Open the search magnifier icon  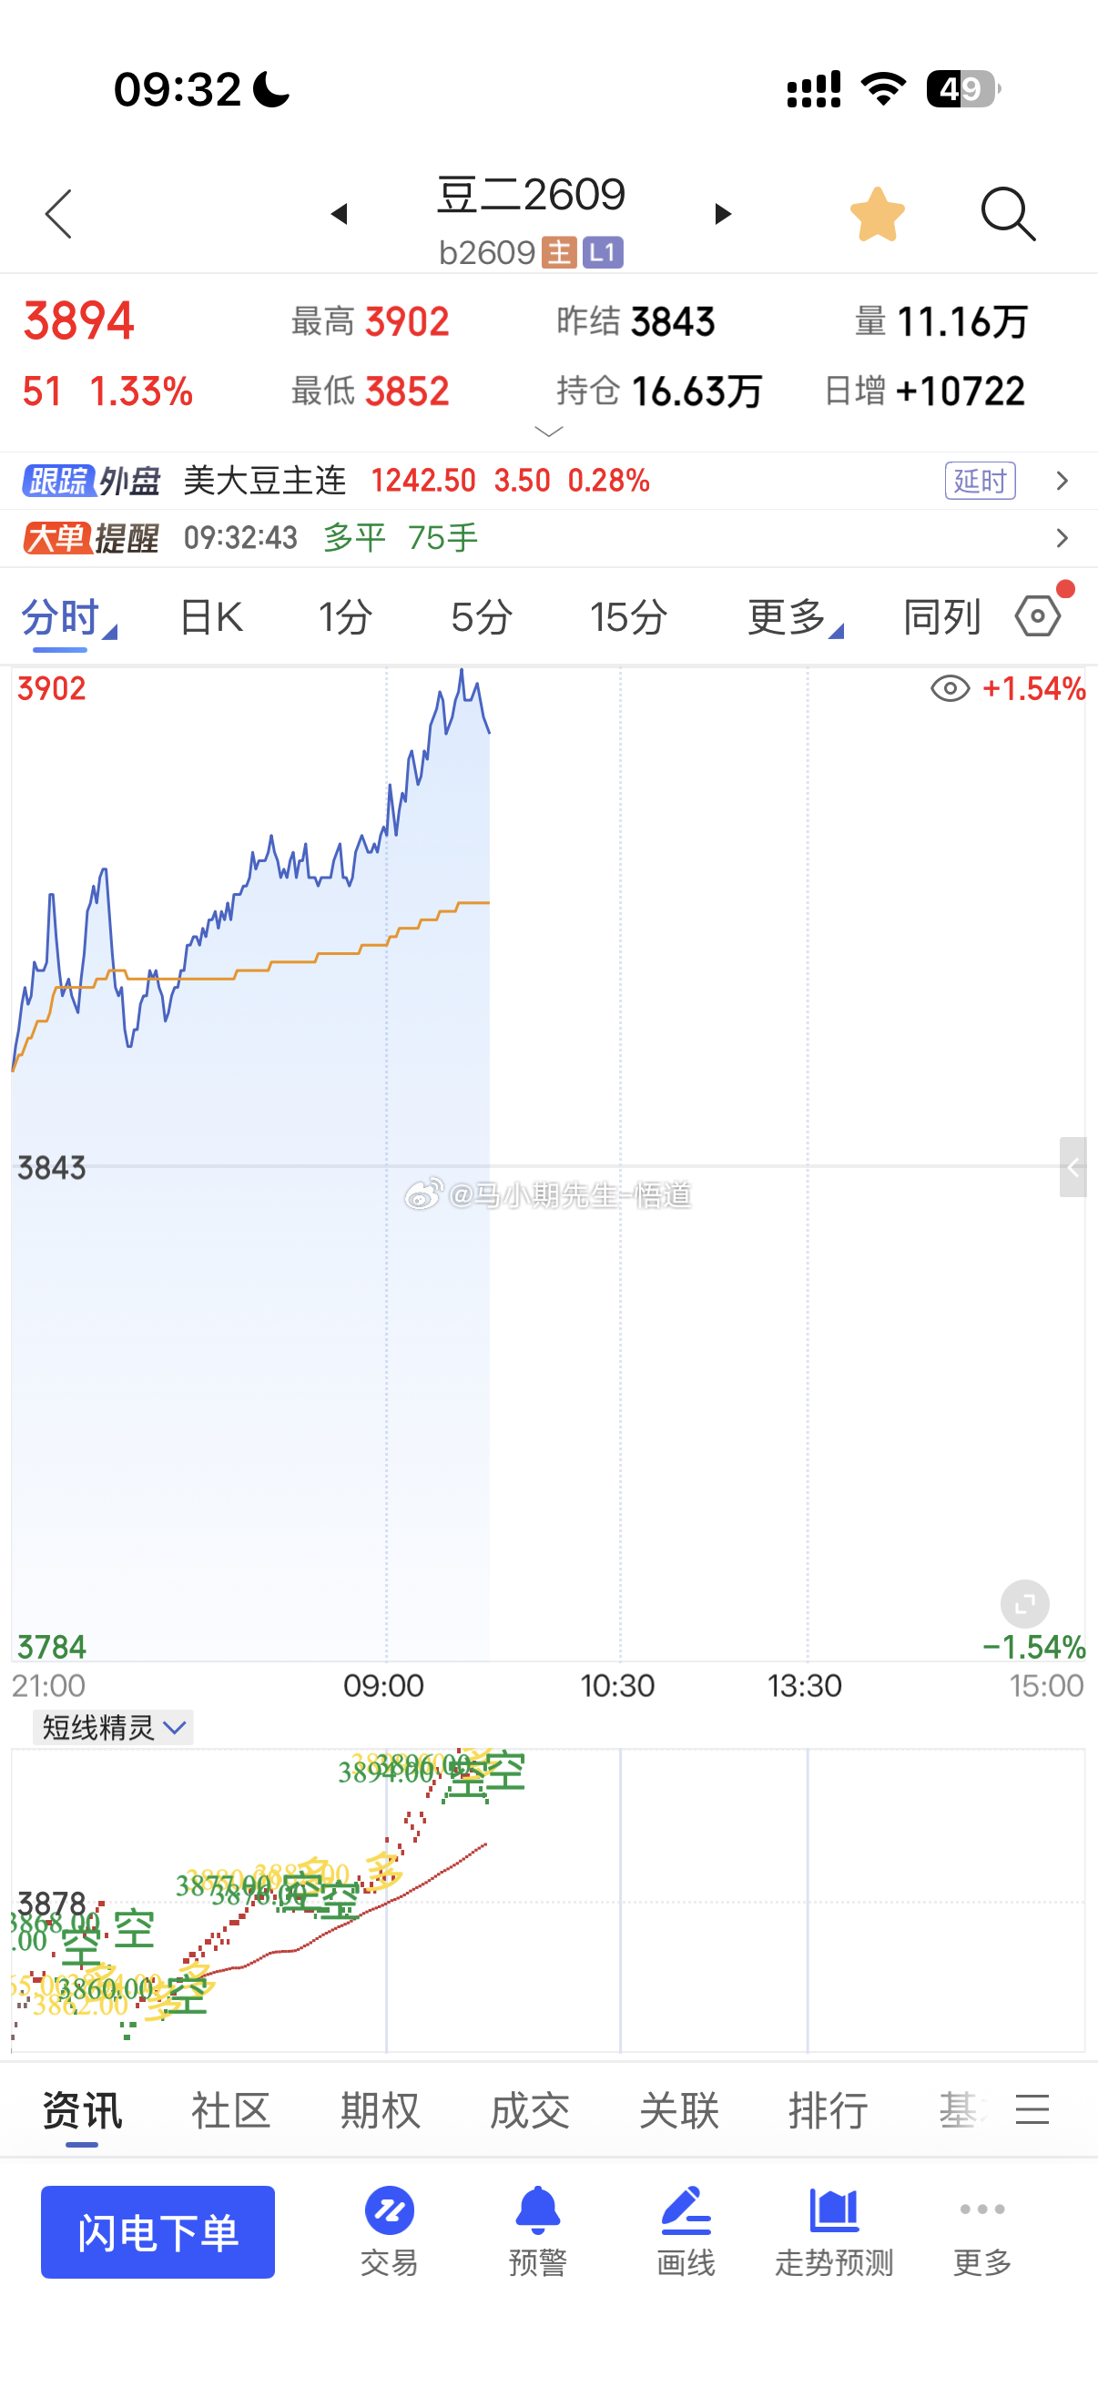point(1007,214)
